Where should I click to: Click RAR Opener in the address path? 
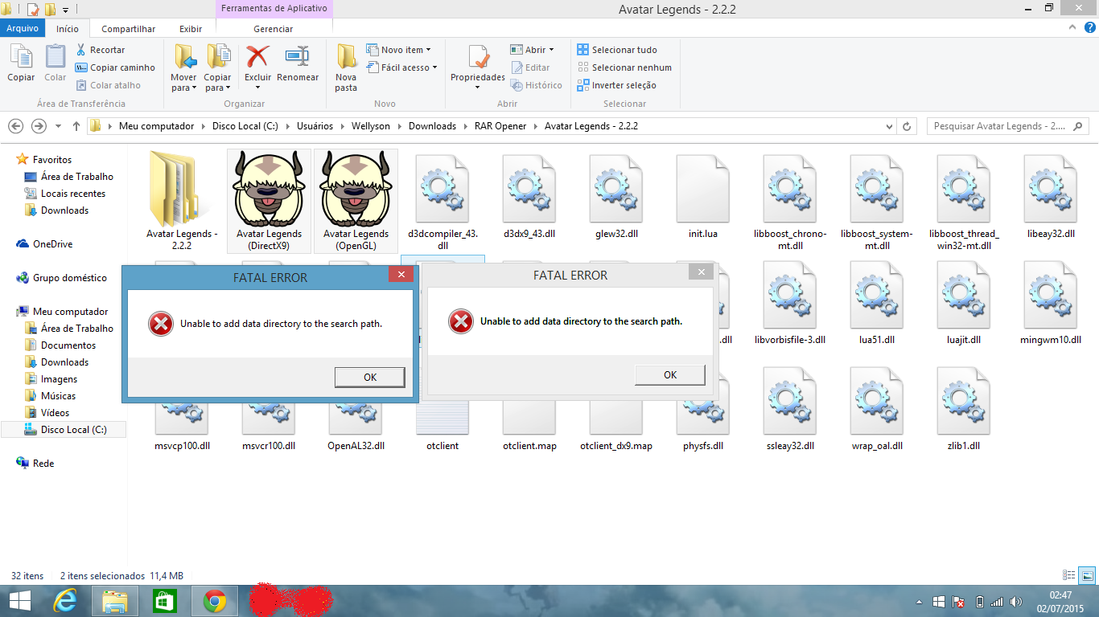pos(500,126)
